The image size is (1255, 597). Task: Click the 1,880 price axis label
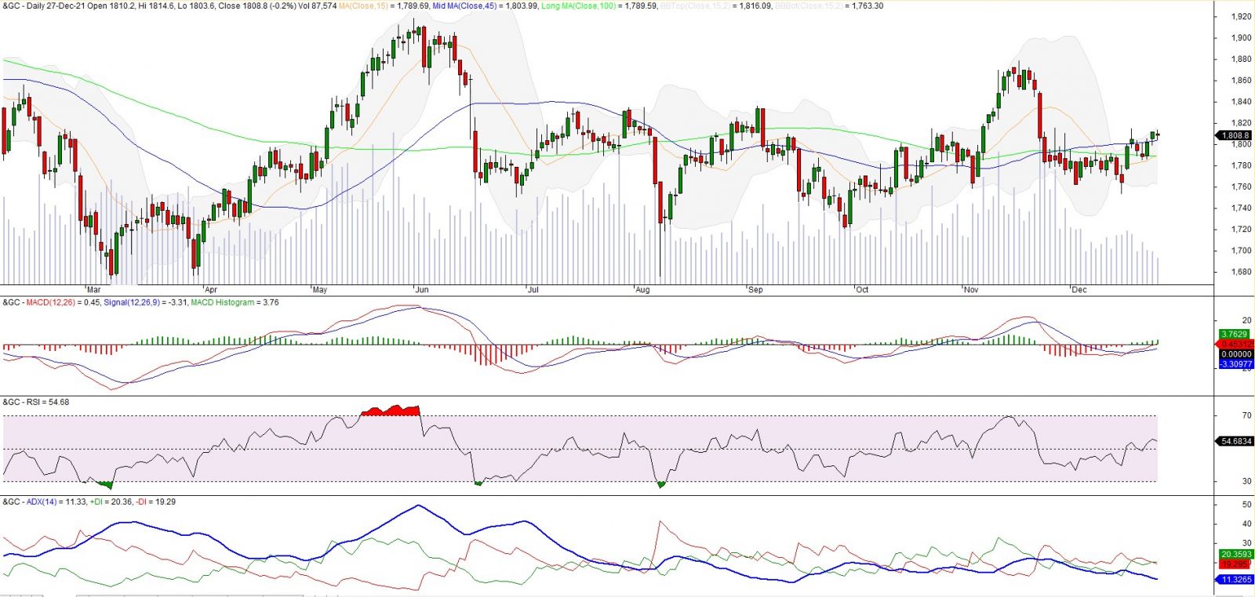[1241, 59]
